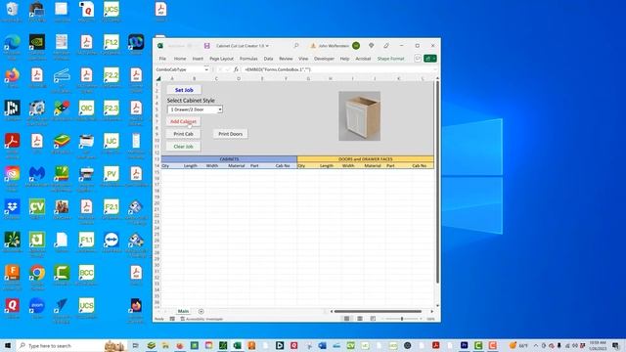Click the Insert Function fx icon
This screenshot has width=626, height=352.
pyautogui.click(x=236, y=69)
